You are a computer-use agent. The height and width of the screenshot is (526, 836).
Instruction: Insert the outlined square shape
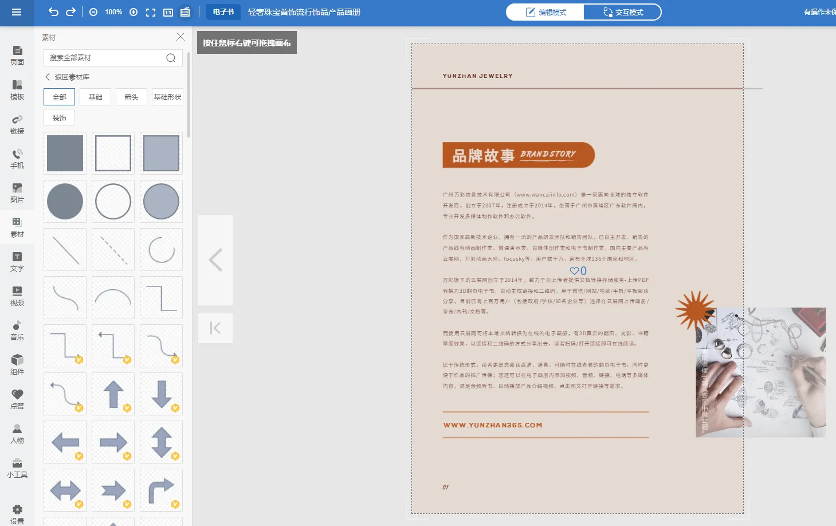click(x=113, y=153)
